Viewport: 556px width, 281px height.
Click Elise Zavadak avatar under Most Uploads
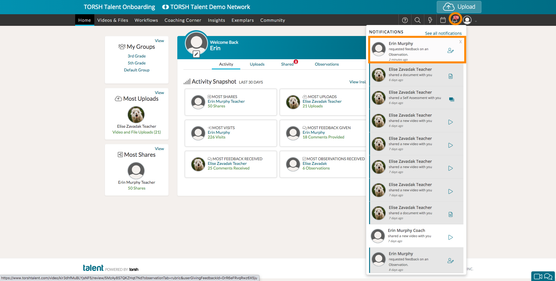click(136, 115)
